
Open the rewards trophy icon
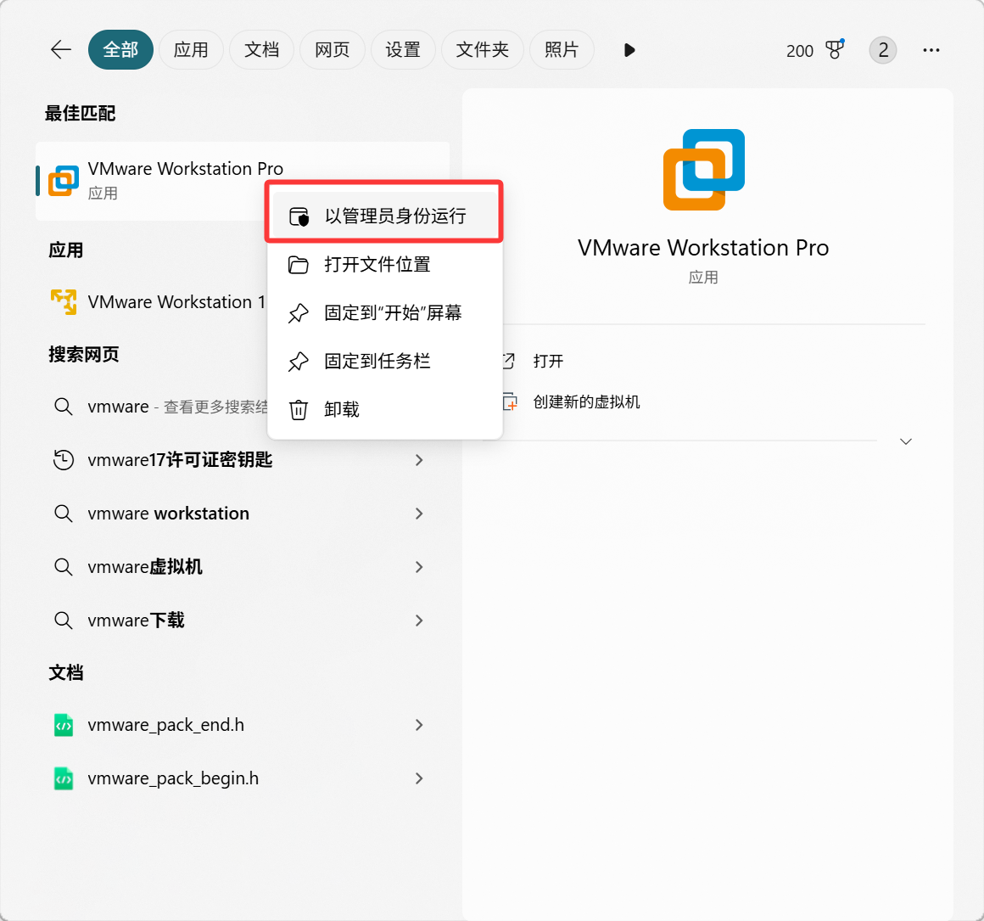[835, 49]
